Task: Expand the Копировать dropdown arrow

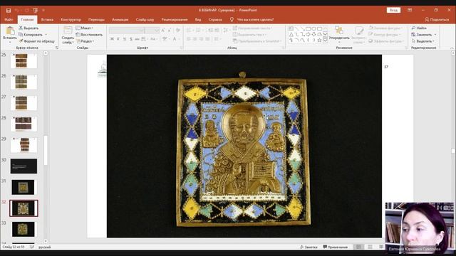Action: tap(46, 35)
